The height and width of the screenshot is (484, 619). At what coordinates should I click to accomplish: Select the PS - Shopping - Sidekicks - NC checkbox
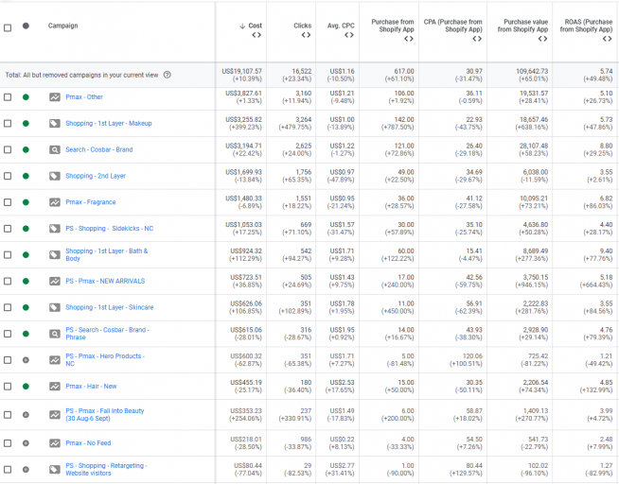(x=8, y=229)
